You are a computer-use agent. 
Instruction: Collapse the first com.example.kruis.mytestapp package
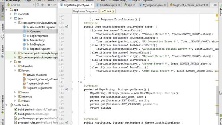(x=15, y=23)
